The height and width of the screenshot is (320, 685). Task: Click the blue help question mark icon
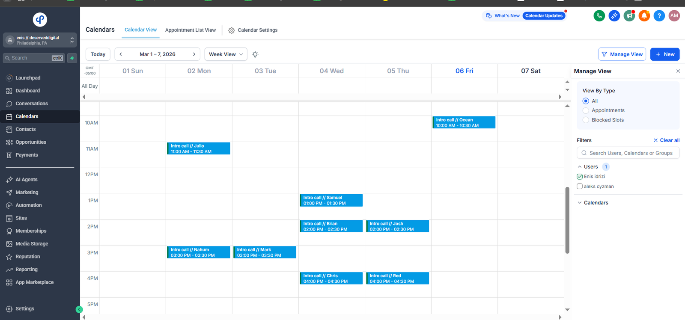[659, 16]
